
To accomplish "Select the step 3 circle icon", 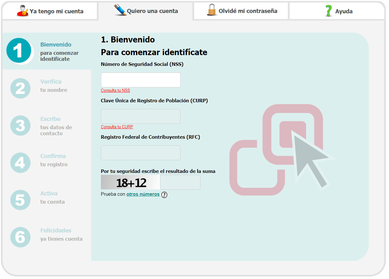I will [20, 126].
